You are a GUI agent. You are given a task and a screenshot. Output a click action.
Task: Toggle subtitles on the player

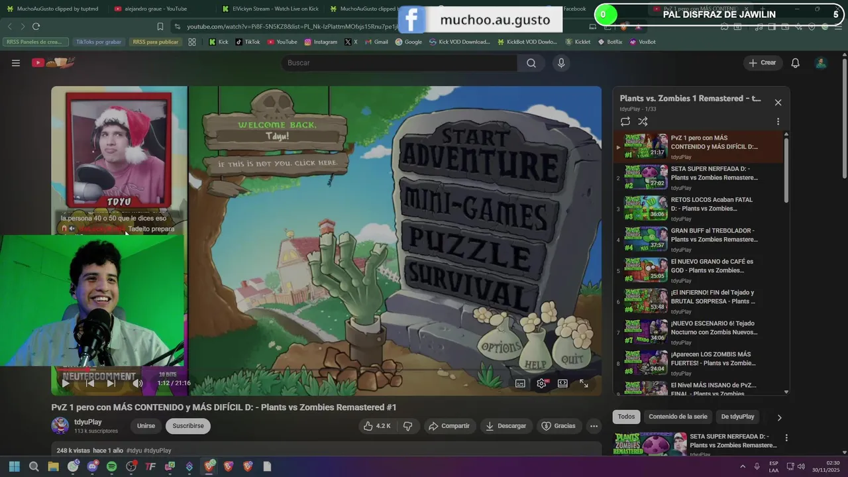point(520,384)
